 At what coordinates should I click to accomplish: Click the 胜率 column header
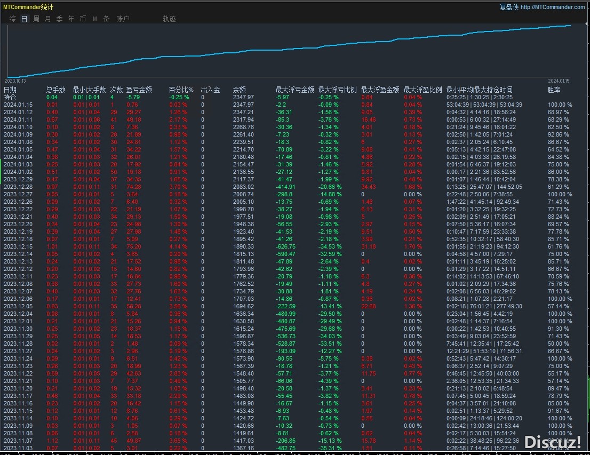point(554,90)
